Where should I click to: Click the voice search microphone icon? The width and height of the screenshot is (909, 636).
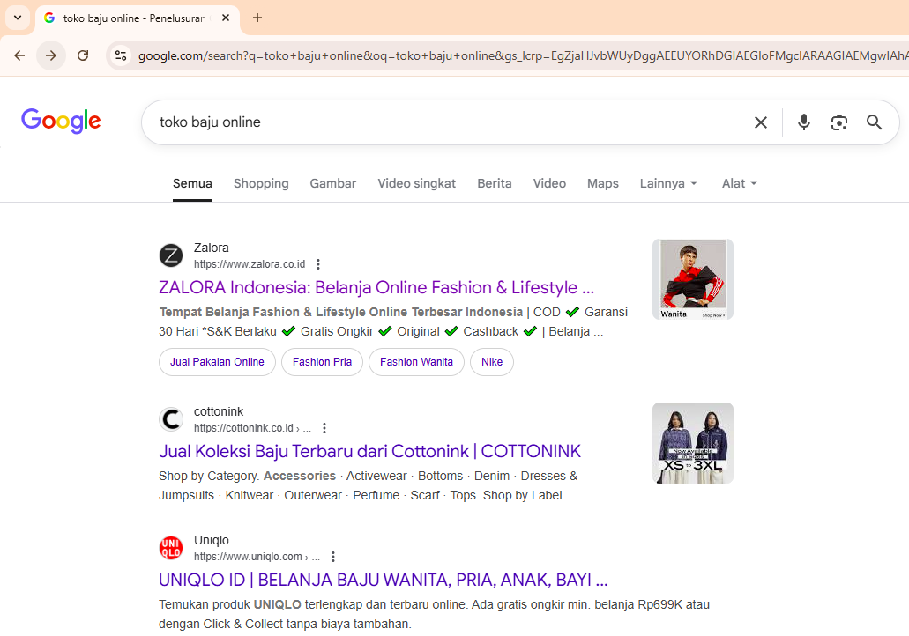pyautogui.click(x=803, y=122)
